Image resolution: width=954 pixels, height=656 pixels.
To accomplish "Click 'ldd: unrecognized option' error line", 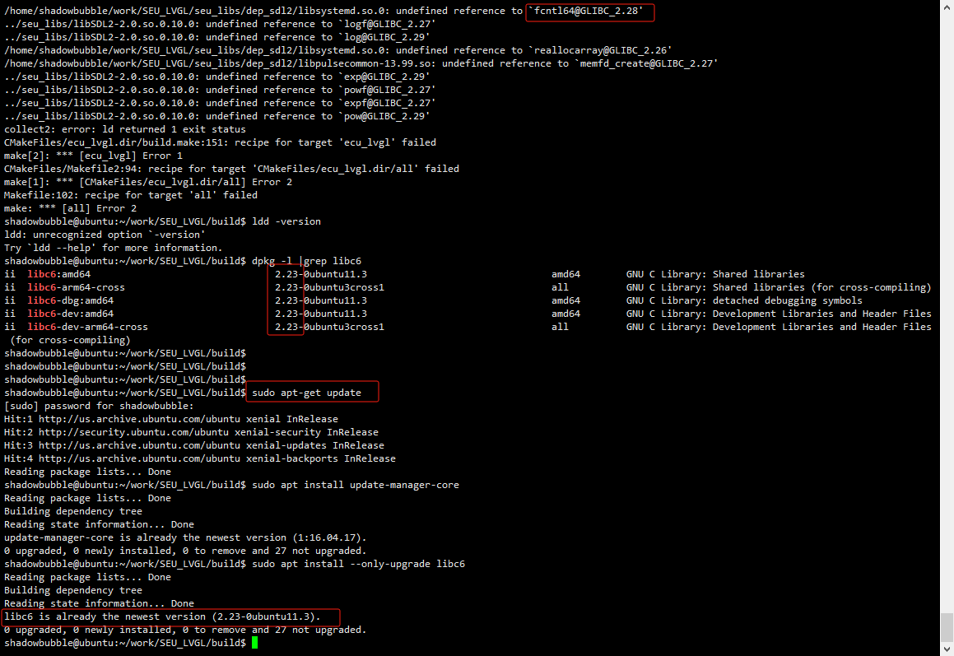I will pyautogui.click(x=105, y=235).
